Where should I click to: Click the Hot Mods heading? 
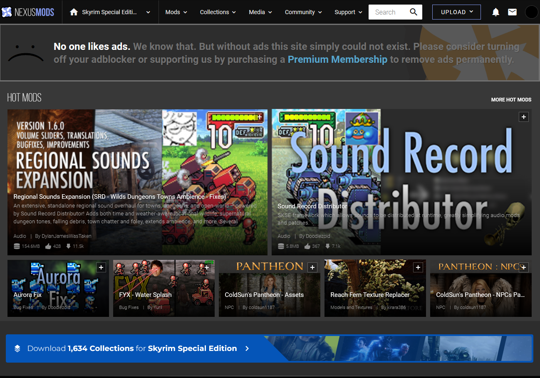[24, 98]
